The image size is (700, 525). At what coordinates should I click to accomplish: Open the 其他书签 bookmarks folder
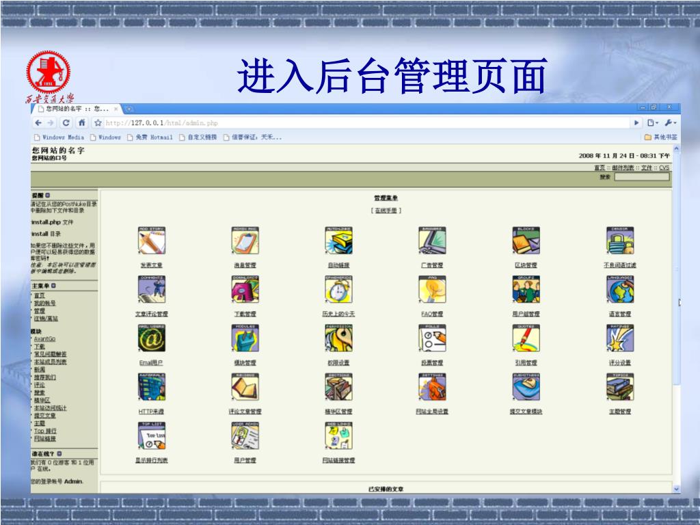[661, 137]
